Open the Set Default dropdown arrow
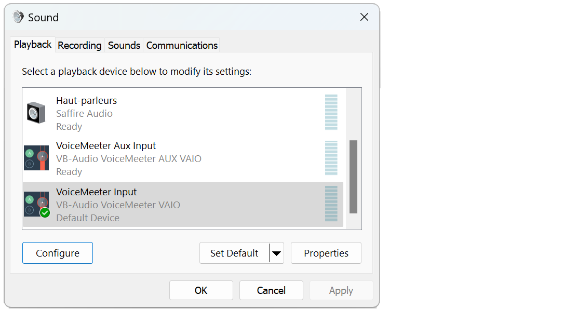This screenshot has width=577, height=309. [x=277, y=253]
